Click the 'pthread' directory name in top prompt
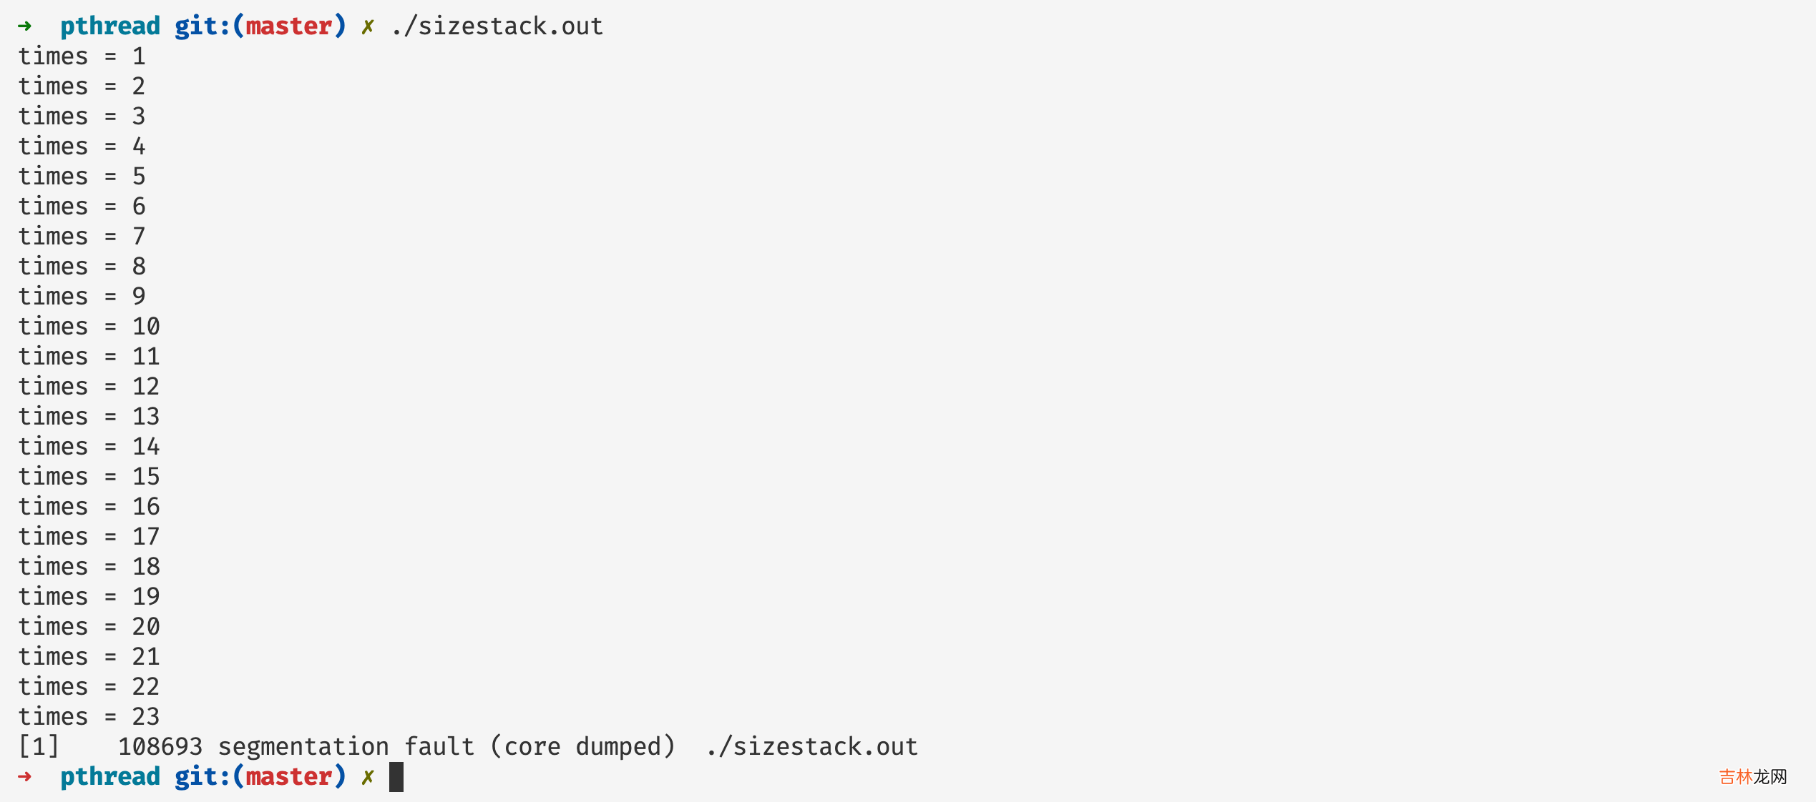 (x=110, y=26)
